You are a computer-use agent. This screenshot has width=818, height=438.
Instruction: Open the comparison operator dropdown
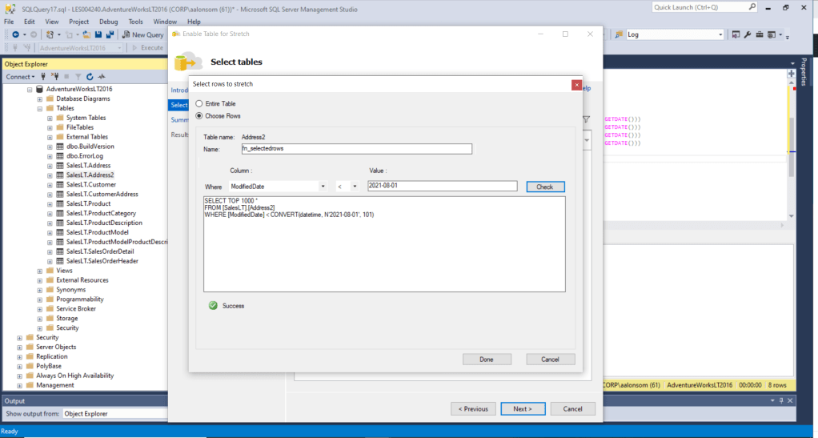[x=355, y=187]
